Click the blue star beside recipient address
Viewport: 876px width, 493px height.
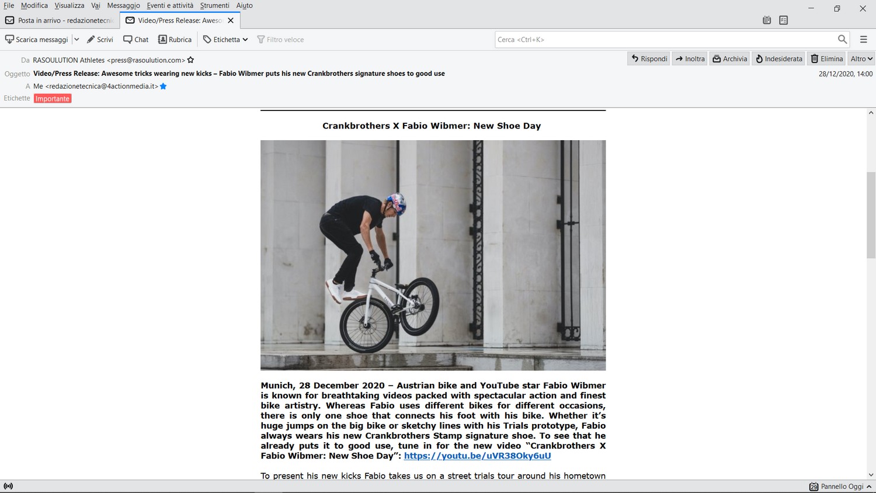pos(164,86)
